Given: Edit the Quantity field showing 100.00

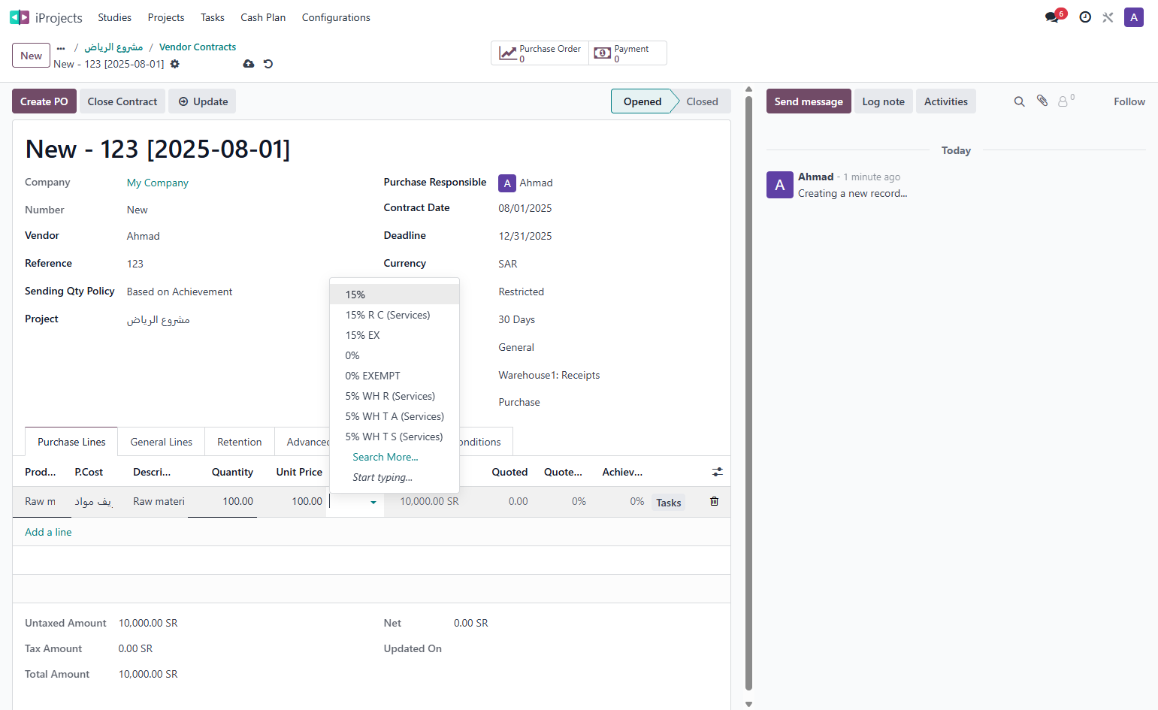Looking at the screenshot, I should (x=222, y=501).
